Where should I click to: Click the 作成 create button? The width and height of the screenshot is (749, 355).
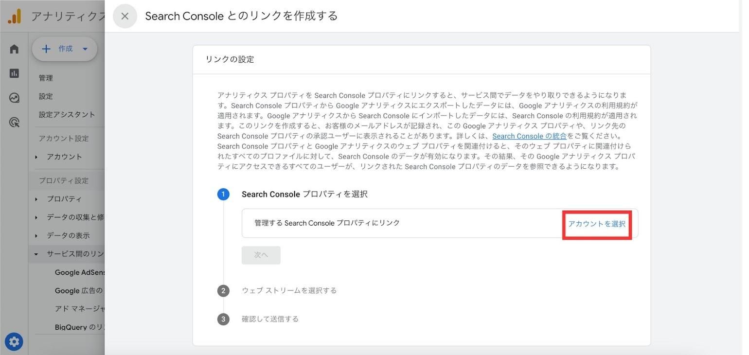click(x=65, y=49)
